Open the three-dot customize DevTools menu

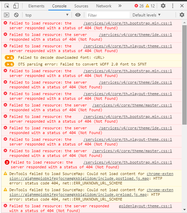(173, 6)
